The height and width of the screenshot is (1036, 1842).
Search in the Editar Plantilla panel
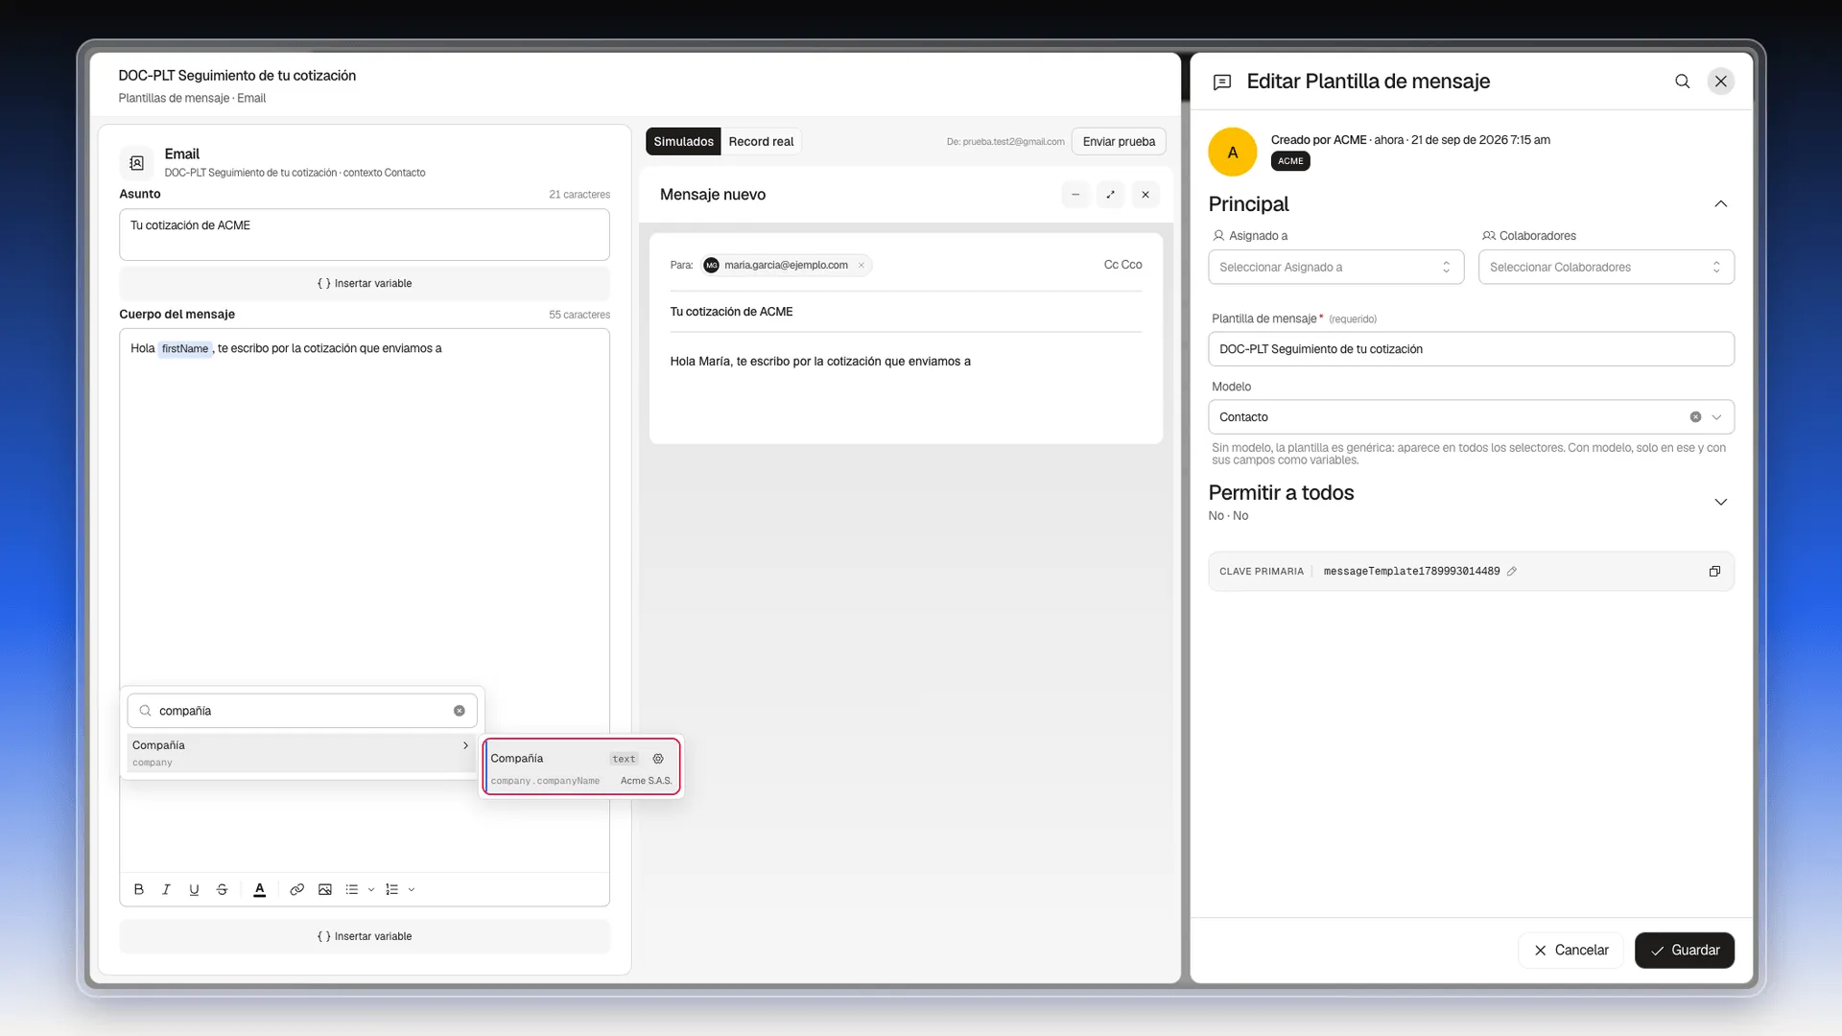tap(1682, 82)
